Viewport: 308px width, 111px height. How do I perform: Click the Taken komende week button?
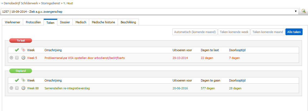[234, 32]
